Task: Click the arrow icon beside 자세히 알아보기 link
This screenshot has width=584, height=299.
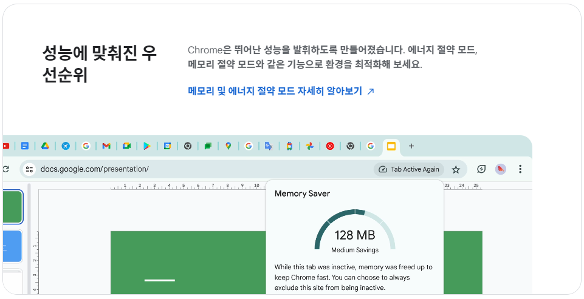Action: tap(371, 92)
